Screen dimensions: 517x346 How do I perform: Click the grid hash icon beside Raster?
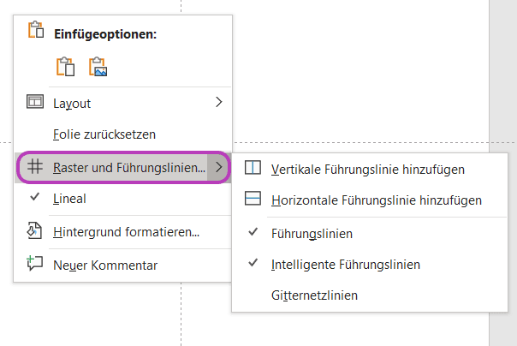35,166
